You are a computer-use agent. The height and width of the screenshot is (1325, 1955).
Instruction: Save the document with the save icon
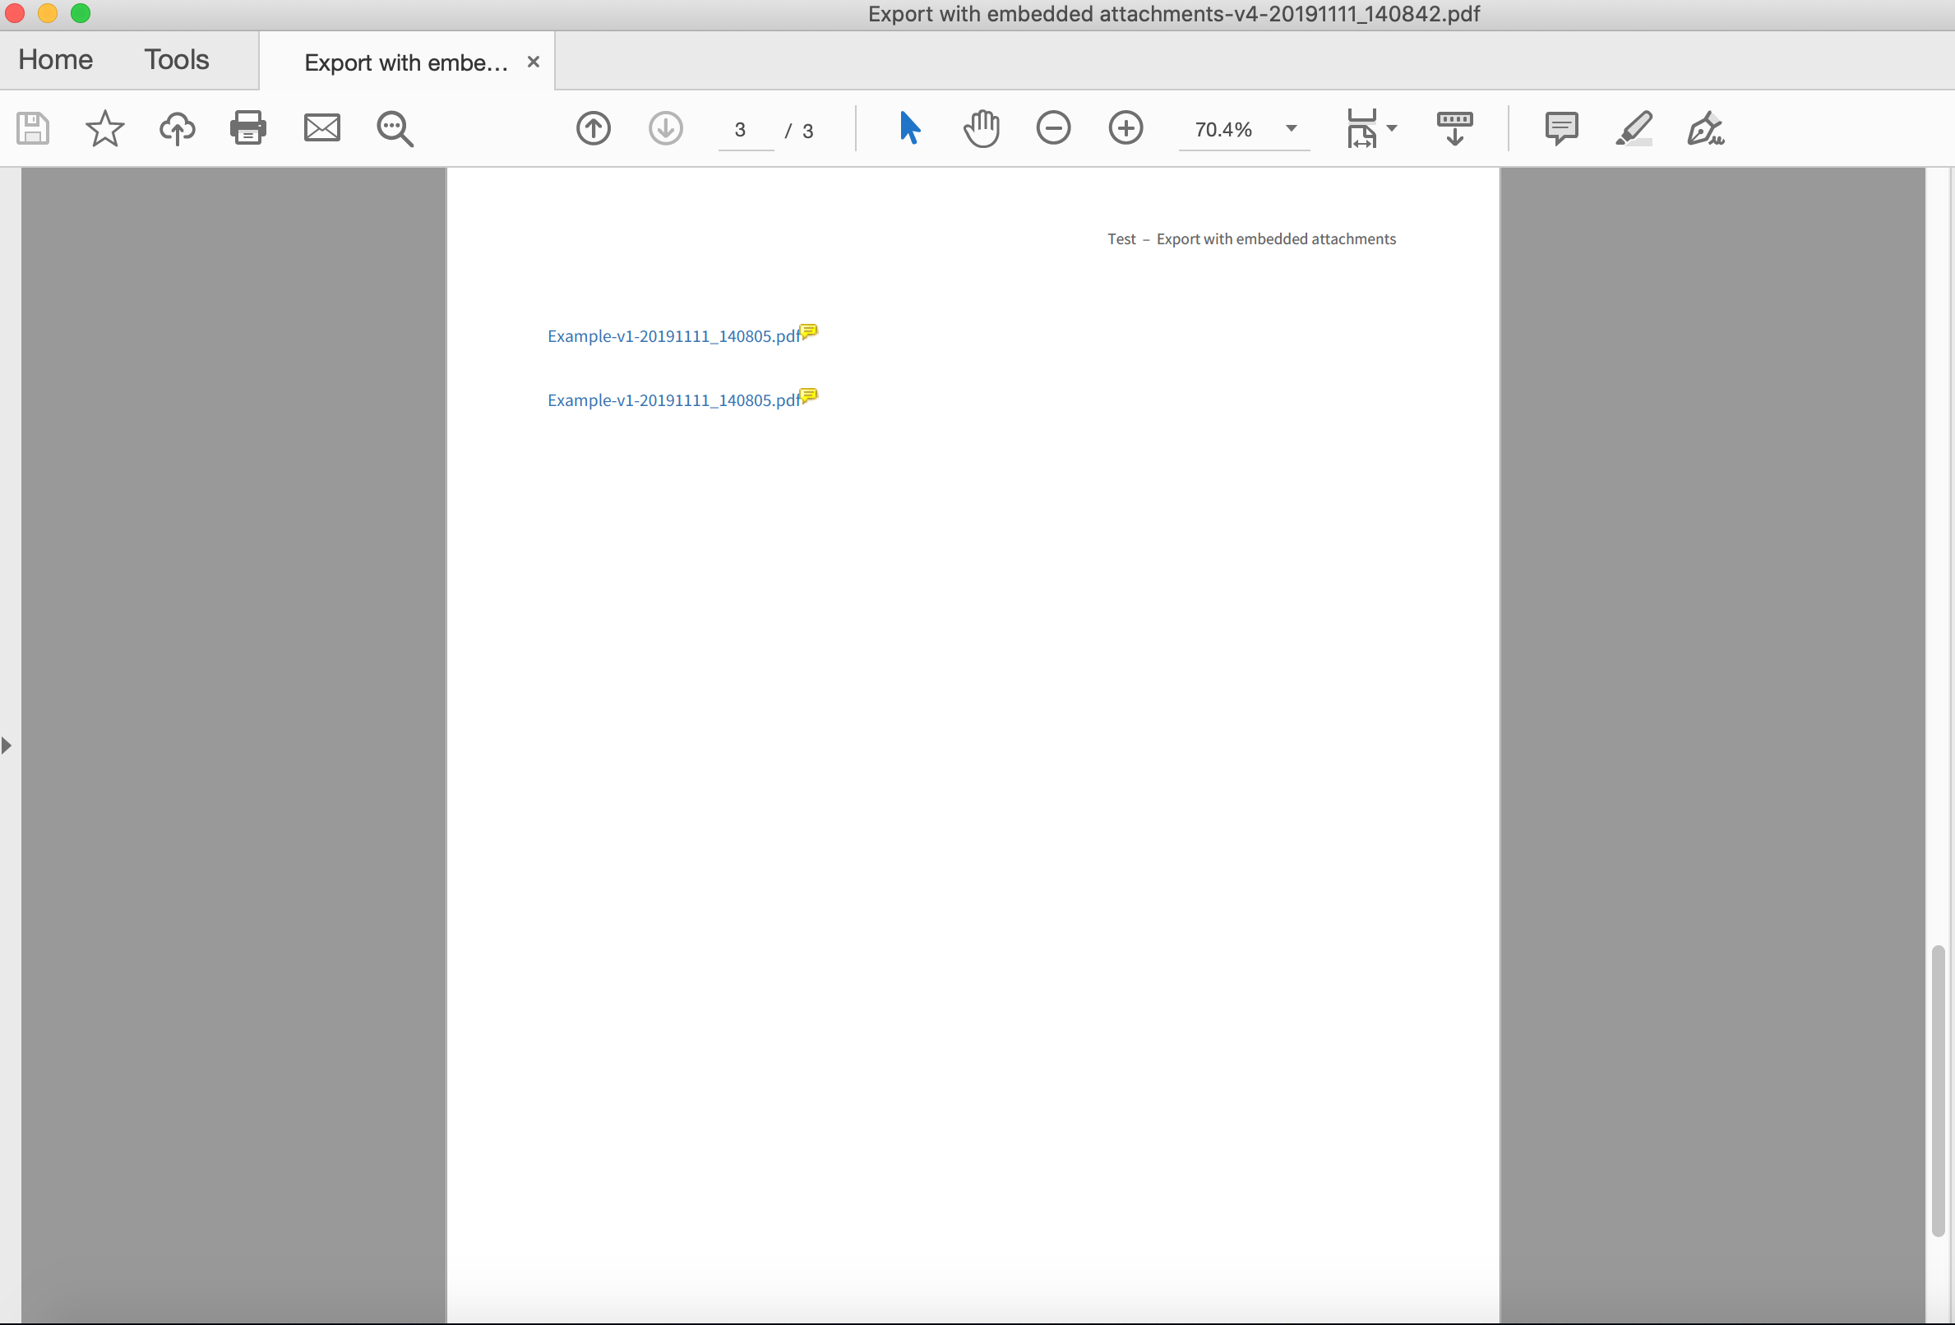[33, 128]
